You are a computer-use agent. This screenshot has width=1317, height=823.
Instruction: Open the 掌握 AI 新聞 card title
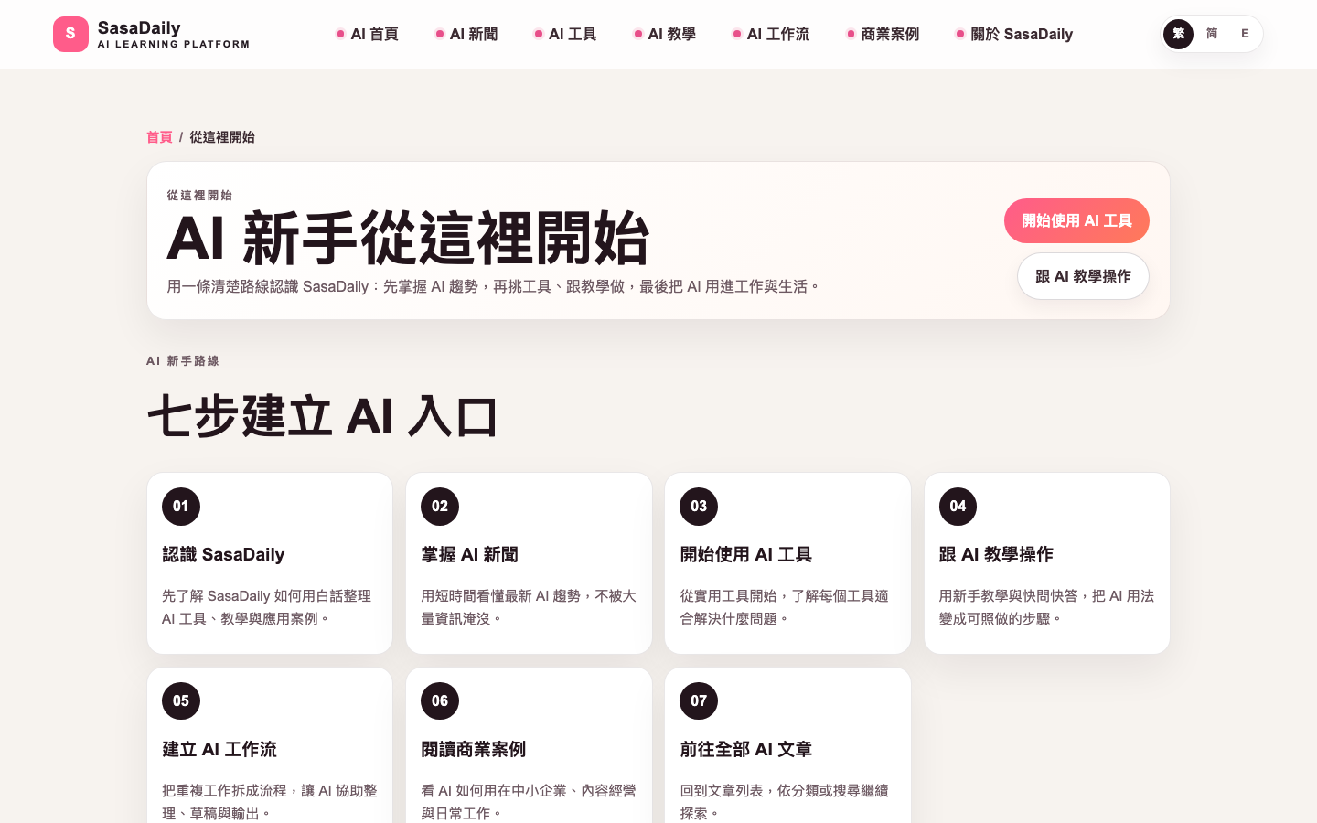click(469, 555)
